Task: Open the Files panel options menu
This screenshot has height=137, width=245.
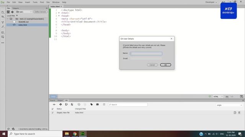Action: 47,8
